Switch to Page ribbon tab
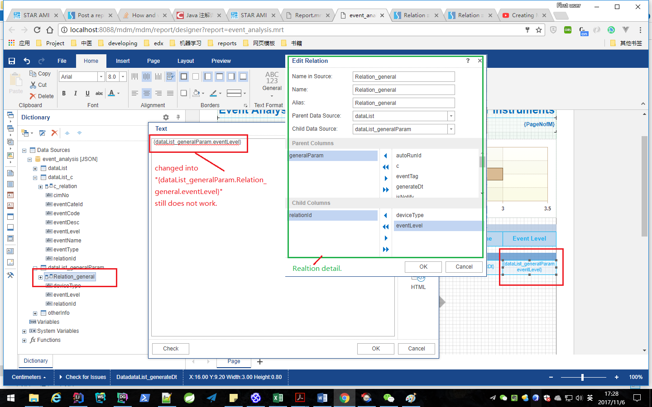The image size is (652, 407). click(x=153, y=61)
